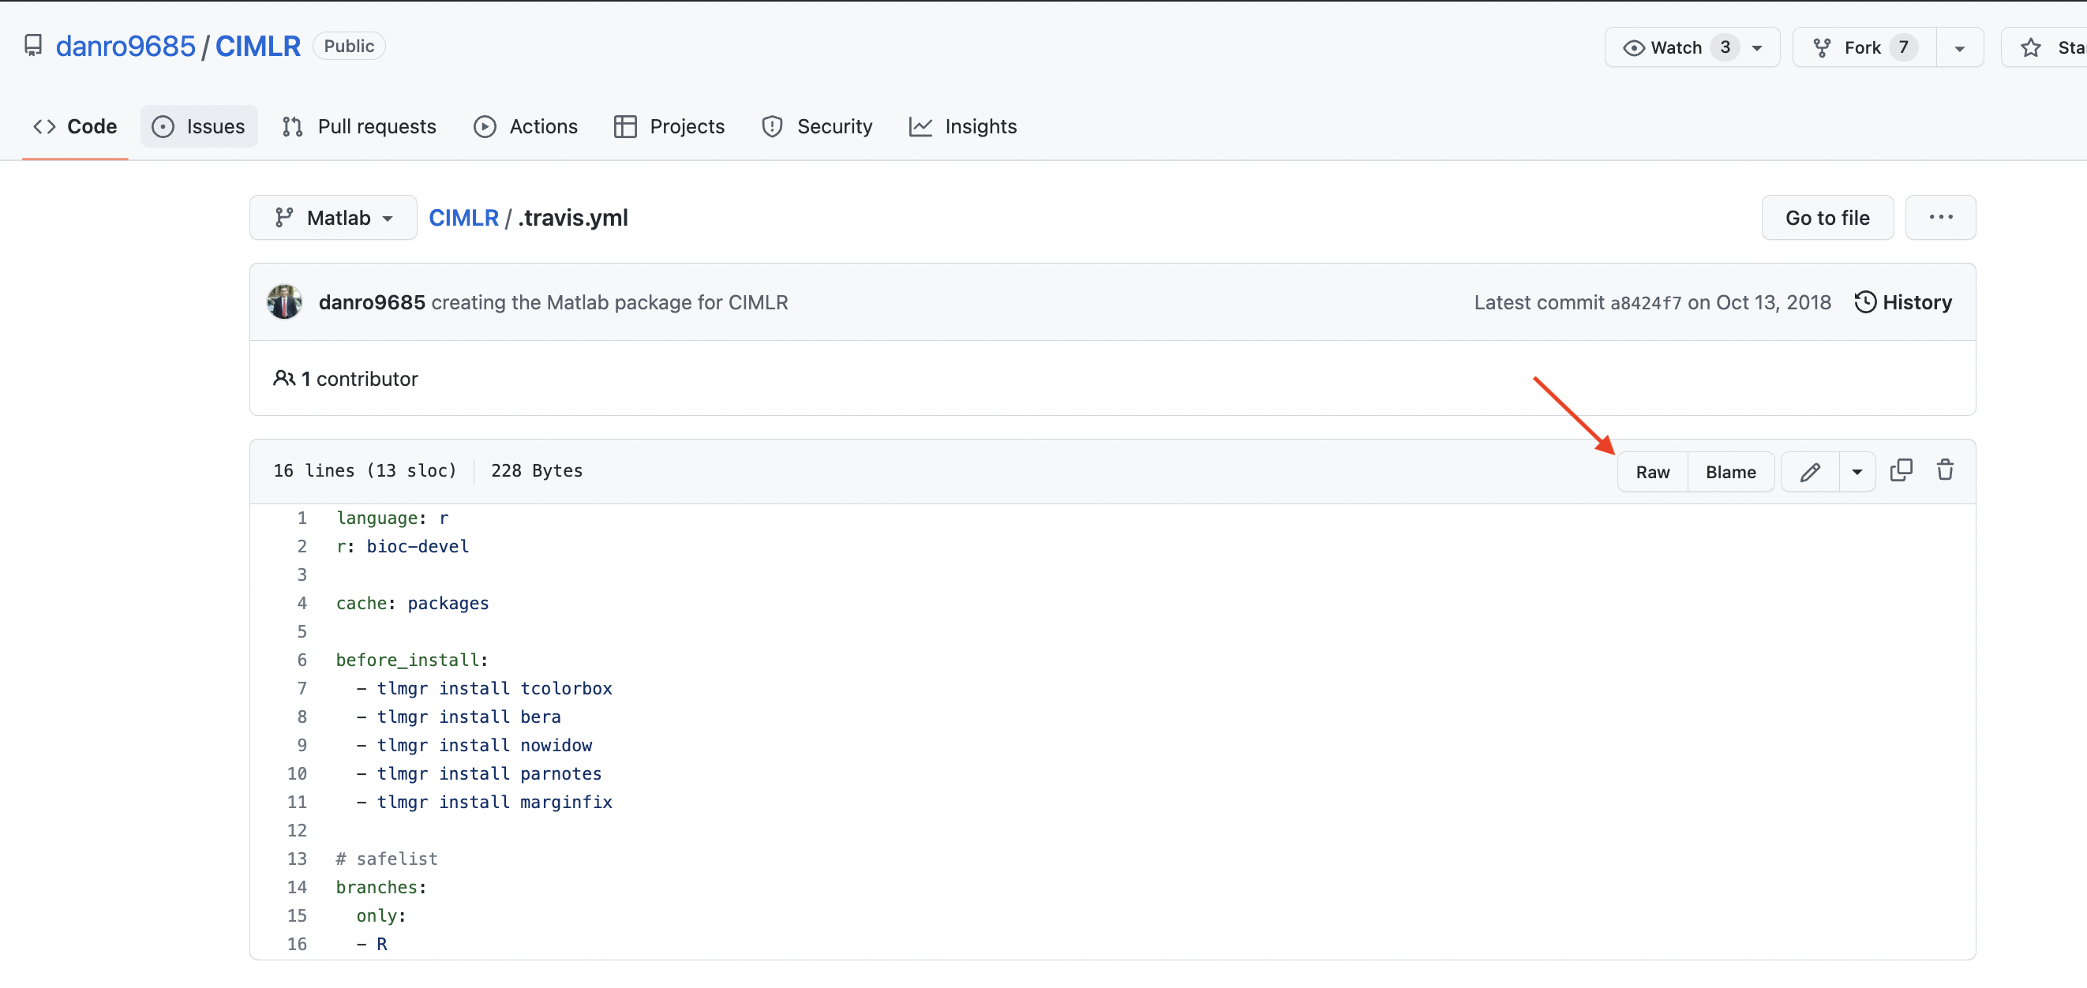Click the Go to file button
Image resolution: width=2087 pixels, height=988 pixels.
[x=1827, y=218]
